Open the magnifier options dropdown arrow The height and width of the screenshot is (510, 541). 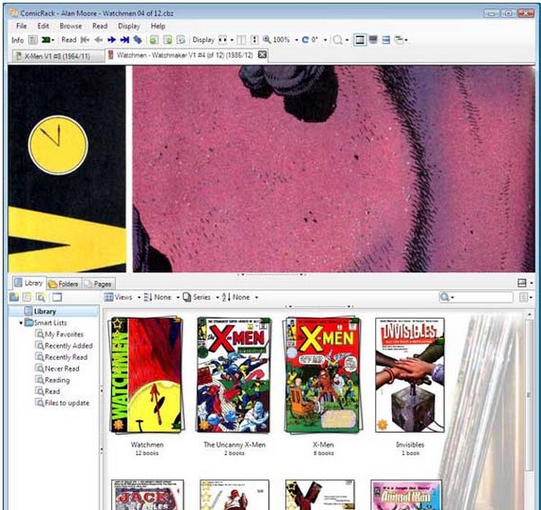point(346,40)
